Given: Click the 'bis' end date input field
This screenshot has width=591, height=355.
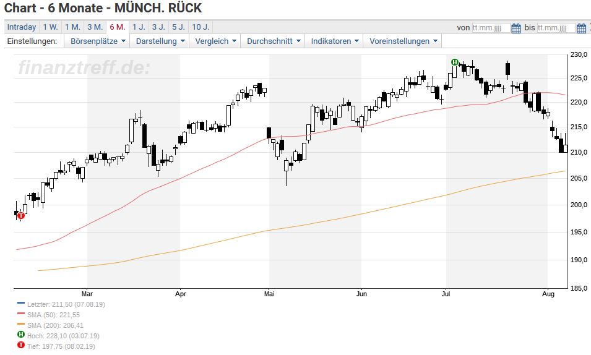Looking at the screenshot, I should click(556, 28).
